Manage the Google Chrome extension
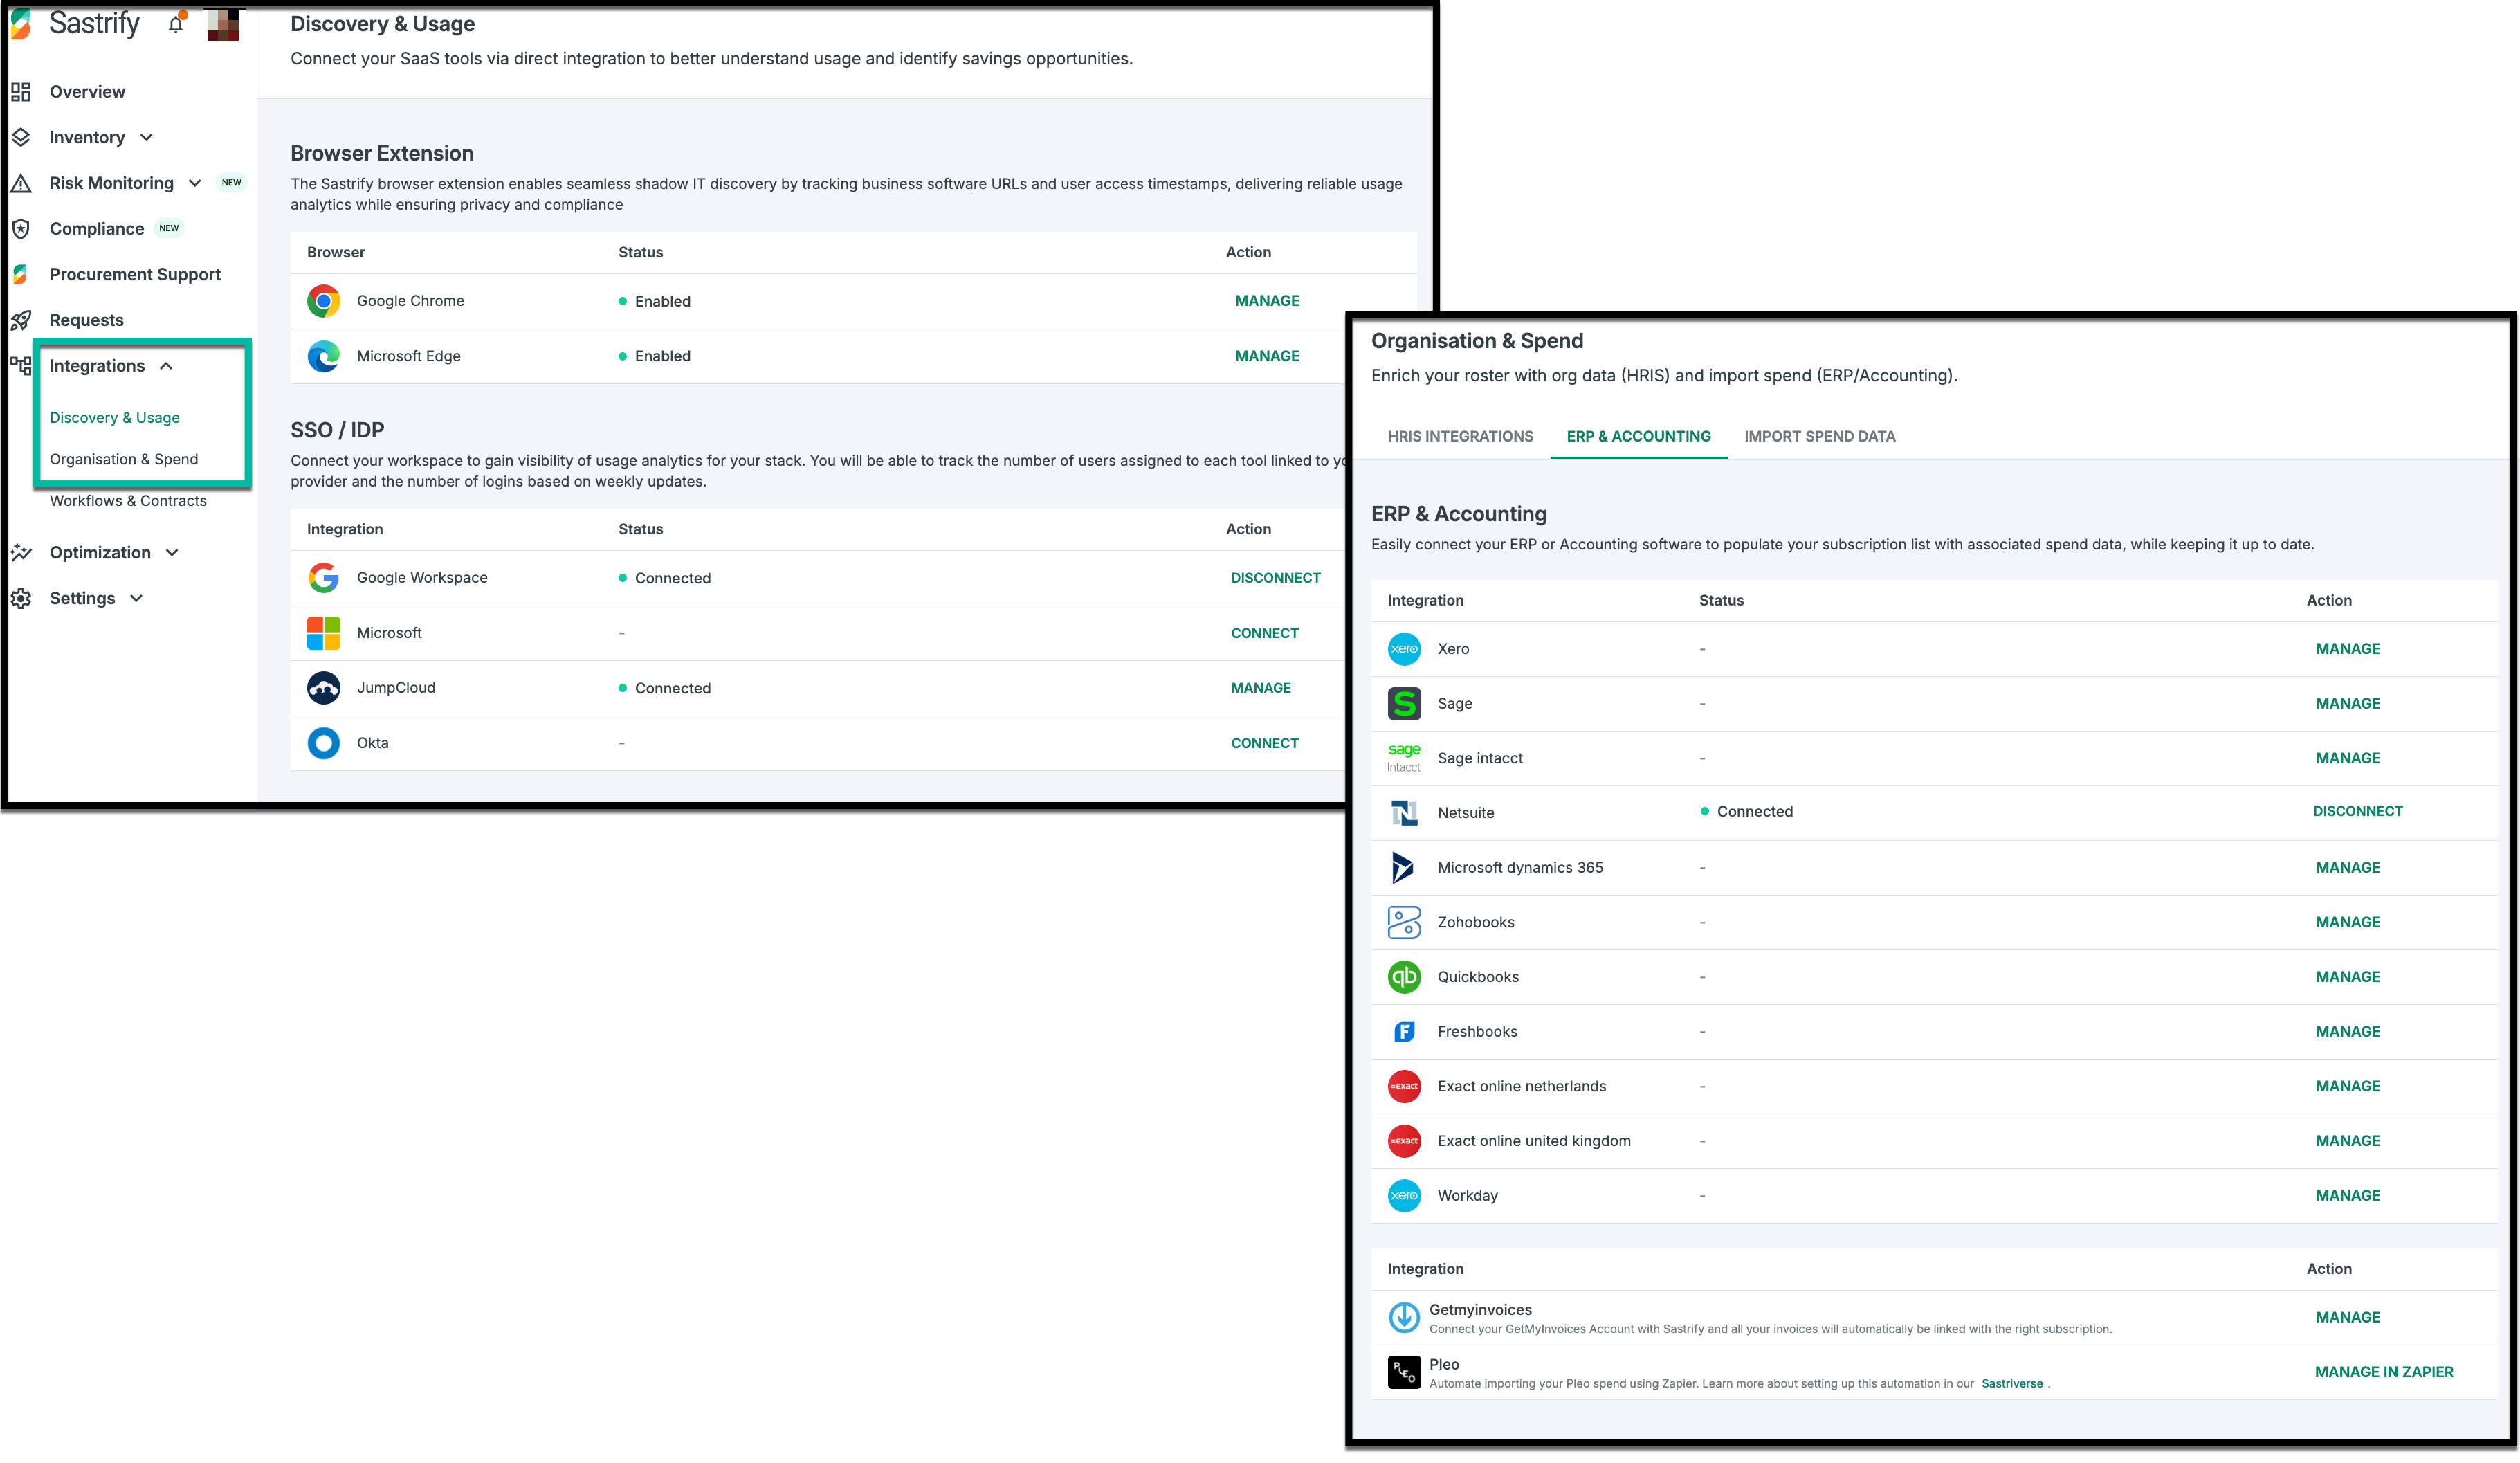The image size is (2520, 1463). pyautogui.click(x=1267, y=301)
